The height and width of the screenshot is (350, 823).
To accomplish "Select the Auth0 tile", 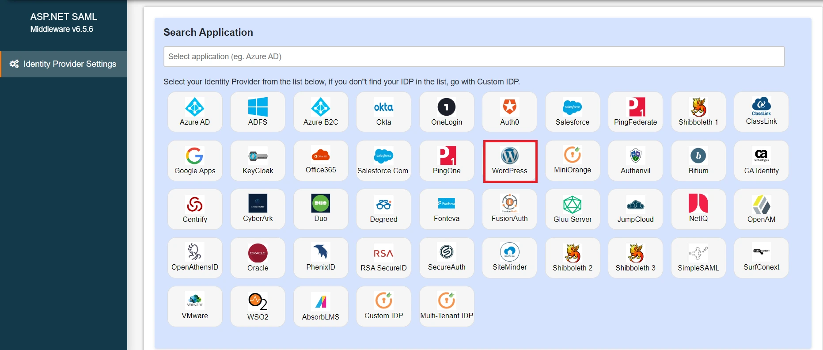I will [x=509, y=112].
